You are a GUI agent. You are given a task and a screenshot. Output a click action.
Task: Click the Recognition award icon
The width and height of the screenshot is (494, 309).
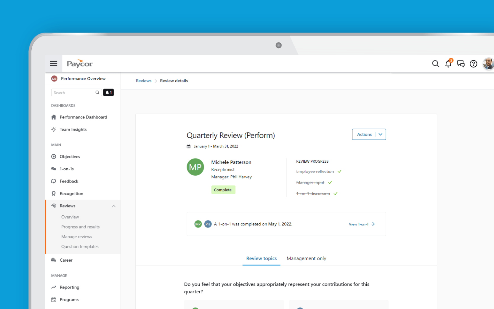pos(54,193)
